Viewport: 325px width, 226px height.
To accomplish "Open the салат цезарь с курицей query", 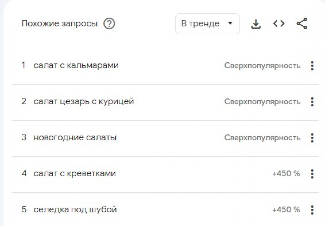I will coord(84,102).
